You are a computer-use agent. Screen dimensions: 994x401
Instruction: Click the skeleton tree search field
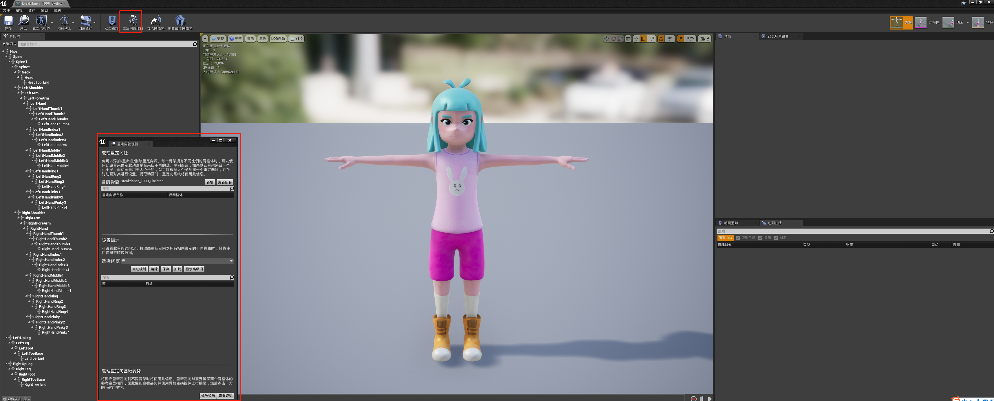pos(104,44)
